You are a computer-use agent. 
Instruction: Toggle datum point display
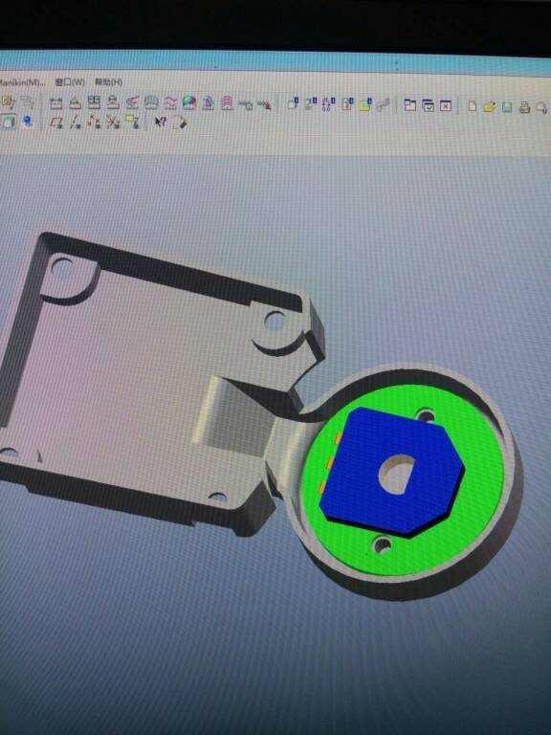(94, 122)
